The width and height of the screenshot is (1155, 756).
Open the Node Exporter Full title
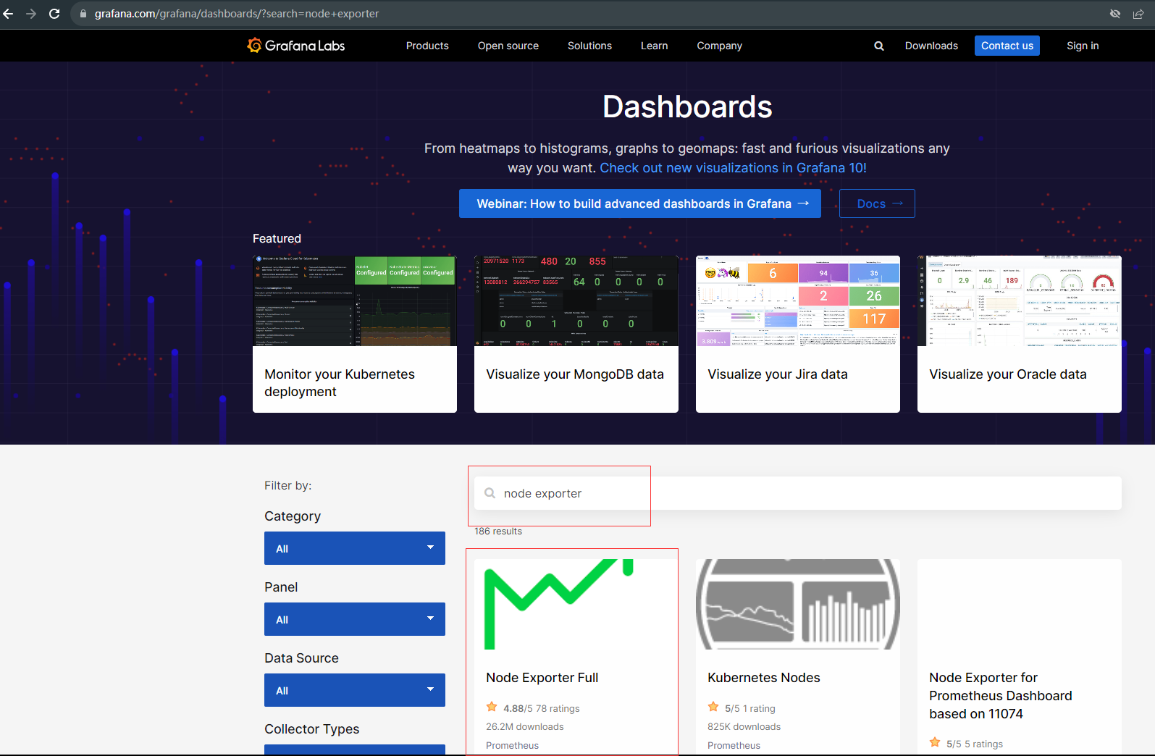(542, 678)
